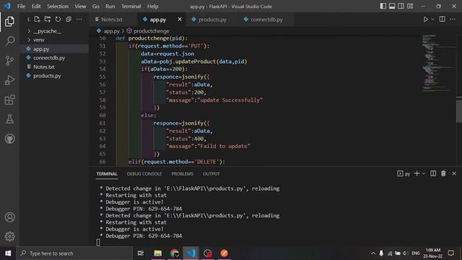Select the TERMINAL panel tab

pyautogui.click(x=107, y=174)
